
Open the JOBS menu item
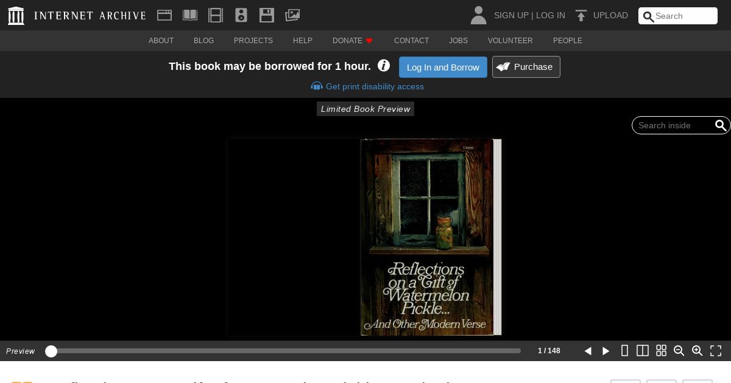point(458,41)
